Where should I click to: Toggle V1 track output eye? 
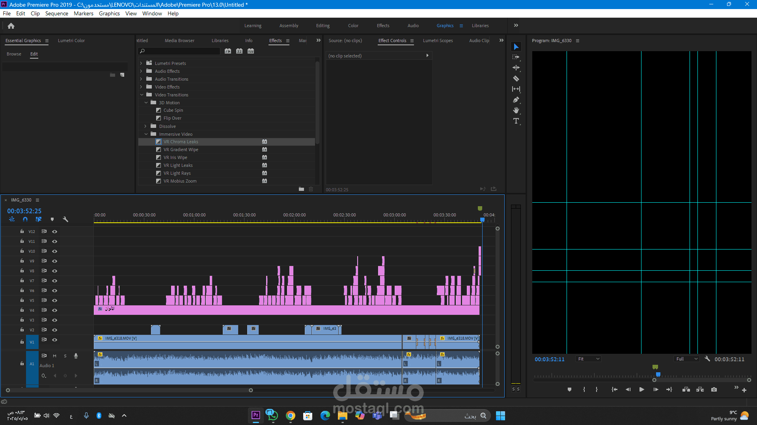[55, 340]
